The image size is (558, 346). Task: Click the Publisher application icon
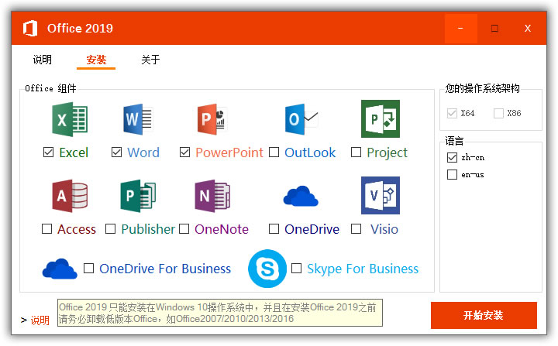[138, 196]
